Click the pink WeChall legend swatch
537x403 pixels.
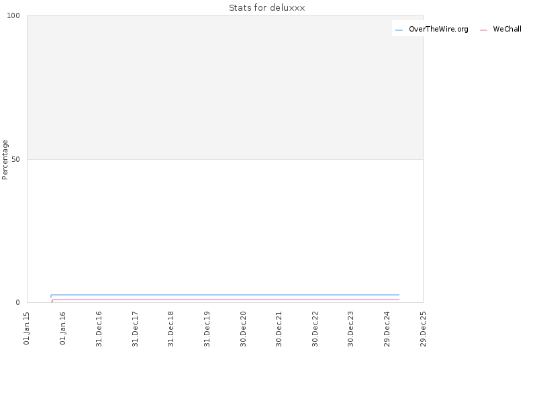point(483,30)
